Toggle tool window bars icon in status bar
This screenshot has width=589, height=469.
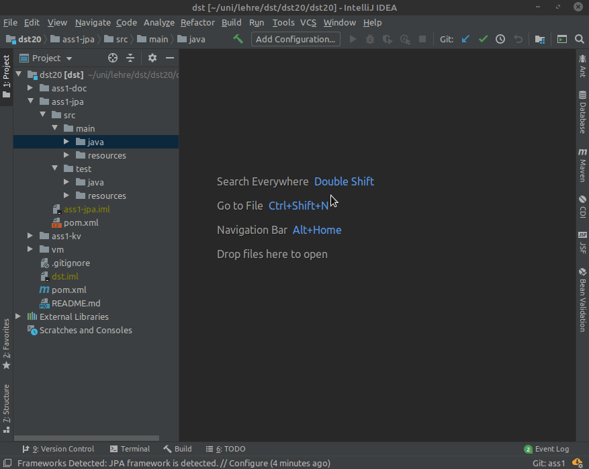(x=7, y=463)
